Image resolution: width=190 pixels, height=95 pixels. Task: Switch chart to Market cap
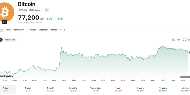pyautogui.click(x=10, y=40)
